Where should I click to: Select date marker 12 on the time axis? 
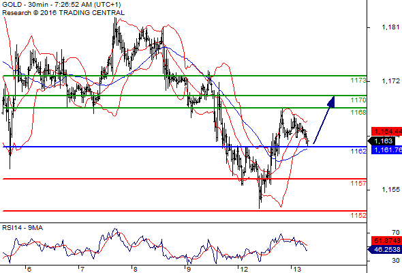pos(244,269)
